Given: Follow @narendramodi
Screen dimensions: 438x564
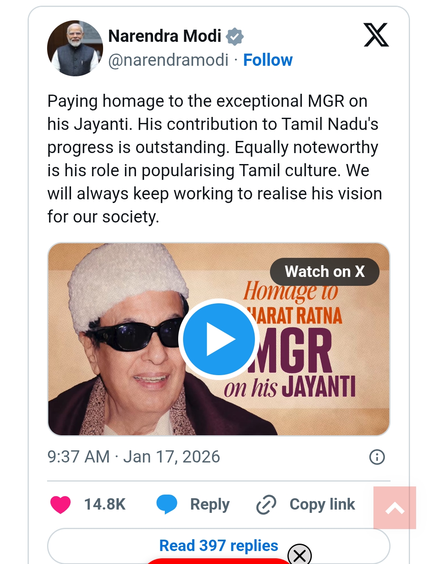Looking at the screenshot, I should (268, 60).
